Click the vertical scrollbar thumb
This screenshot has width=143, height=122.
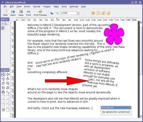[141, 51]
